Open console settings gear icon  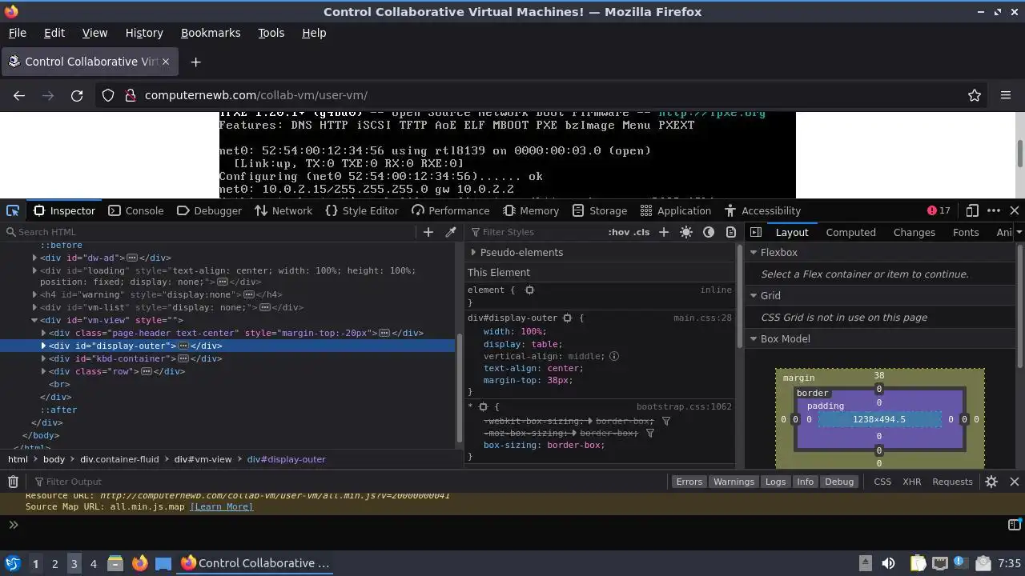(991, 482)
